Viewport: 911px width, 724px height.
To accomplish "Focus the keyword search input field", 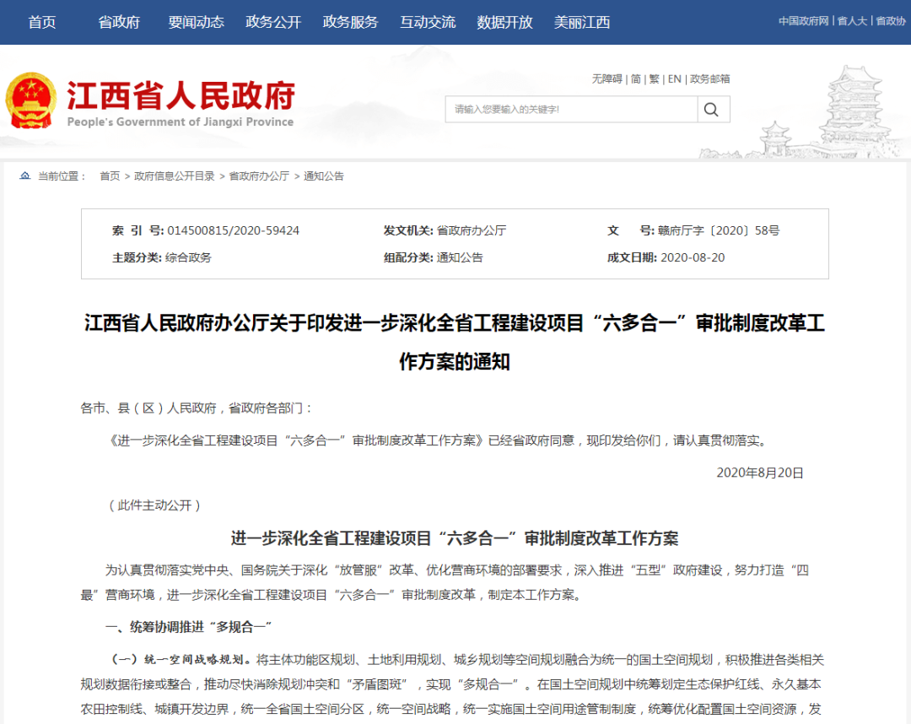I will pyautogui.click(x=571, y=109).
